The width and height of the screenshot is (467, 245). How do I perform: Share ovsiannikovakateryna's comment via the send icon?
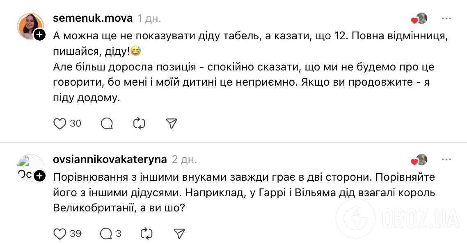click(179, 233)
